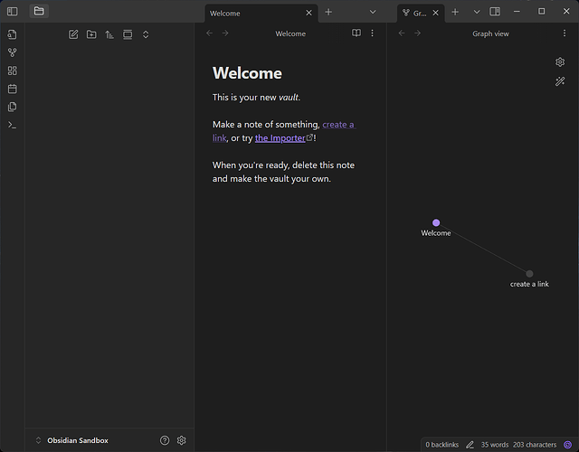Close the Graph view tab
The width and height of the screenshot is (579, 452).
[436, 13]
